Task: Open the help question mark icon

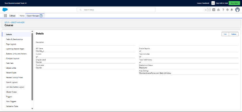Action: click(x=223, y=10)
